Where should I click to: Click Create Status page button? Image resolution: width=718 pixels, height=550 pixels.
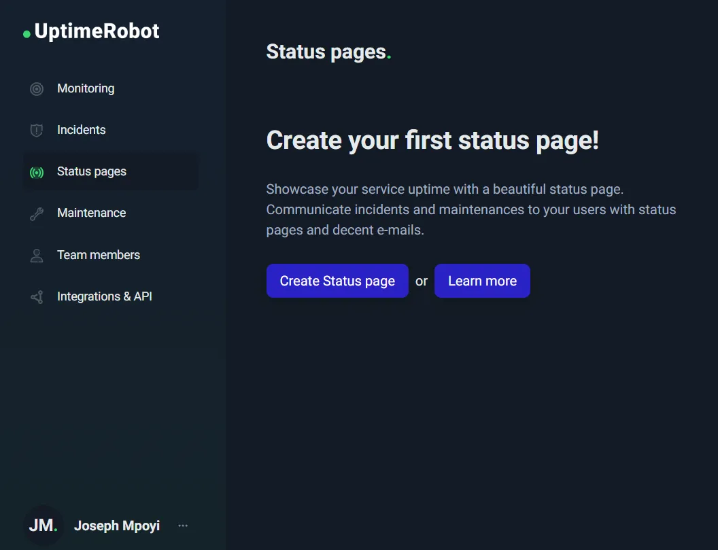click(337, 281)
